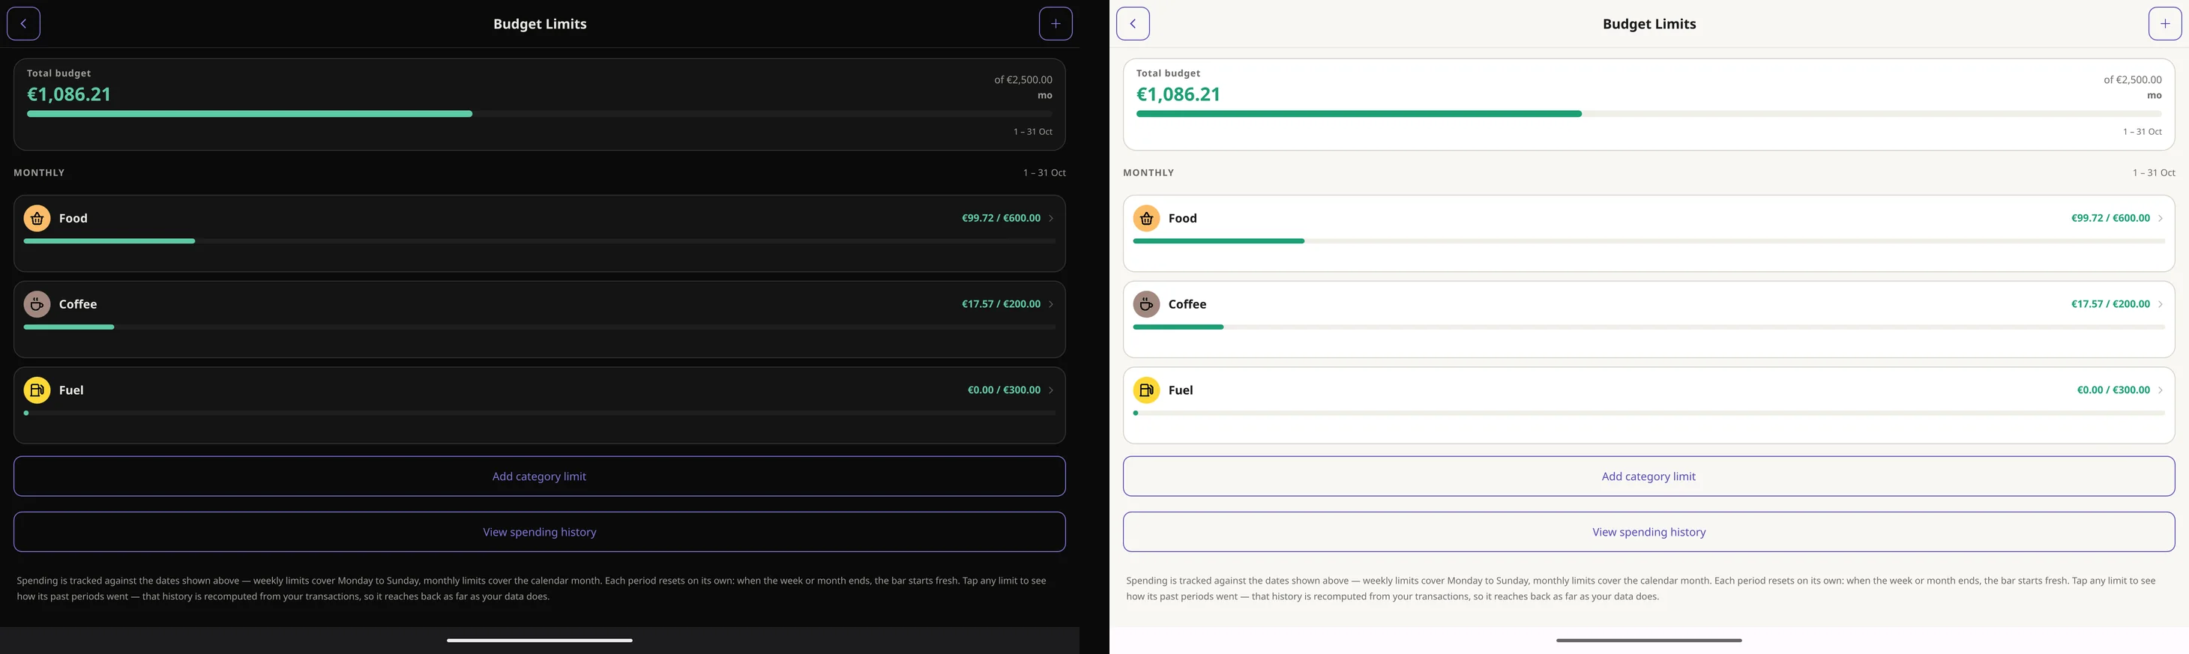Open Fuel limit via its chevron, light panel
Viewport: 2189px width, 654px height.
2160,390
